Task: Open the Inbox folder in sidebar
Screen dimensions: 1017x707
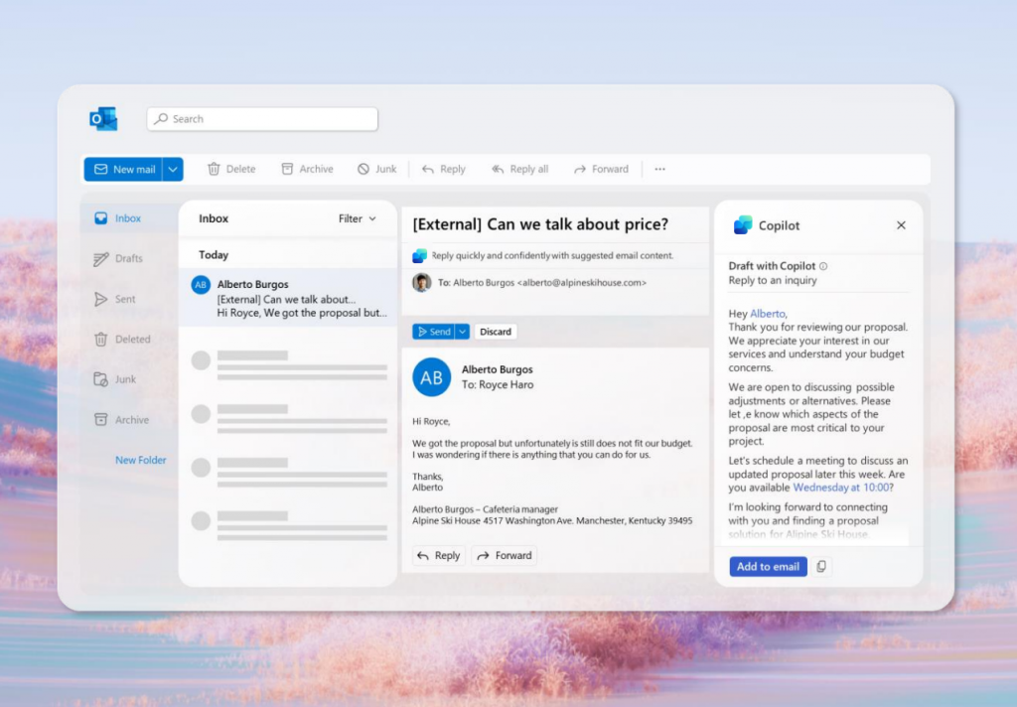Action: coord(129,218)
